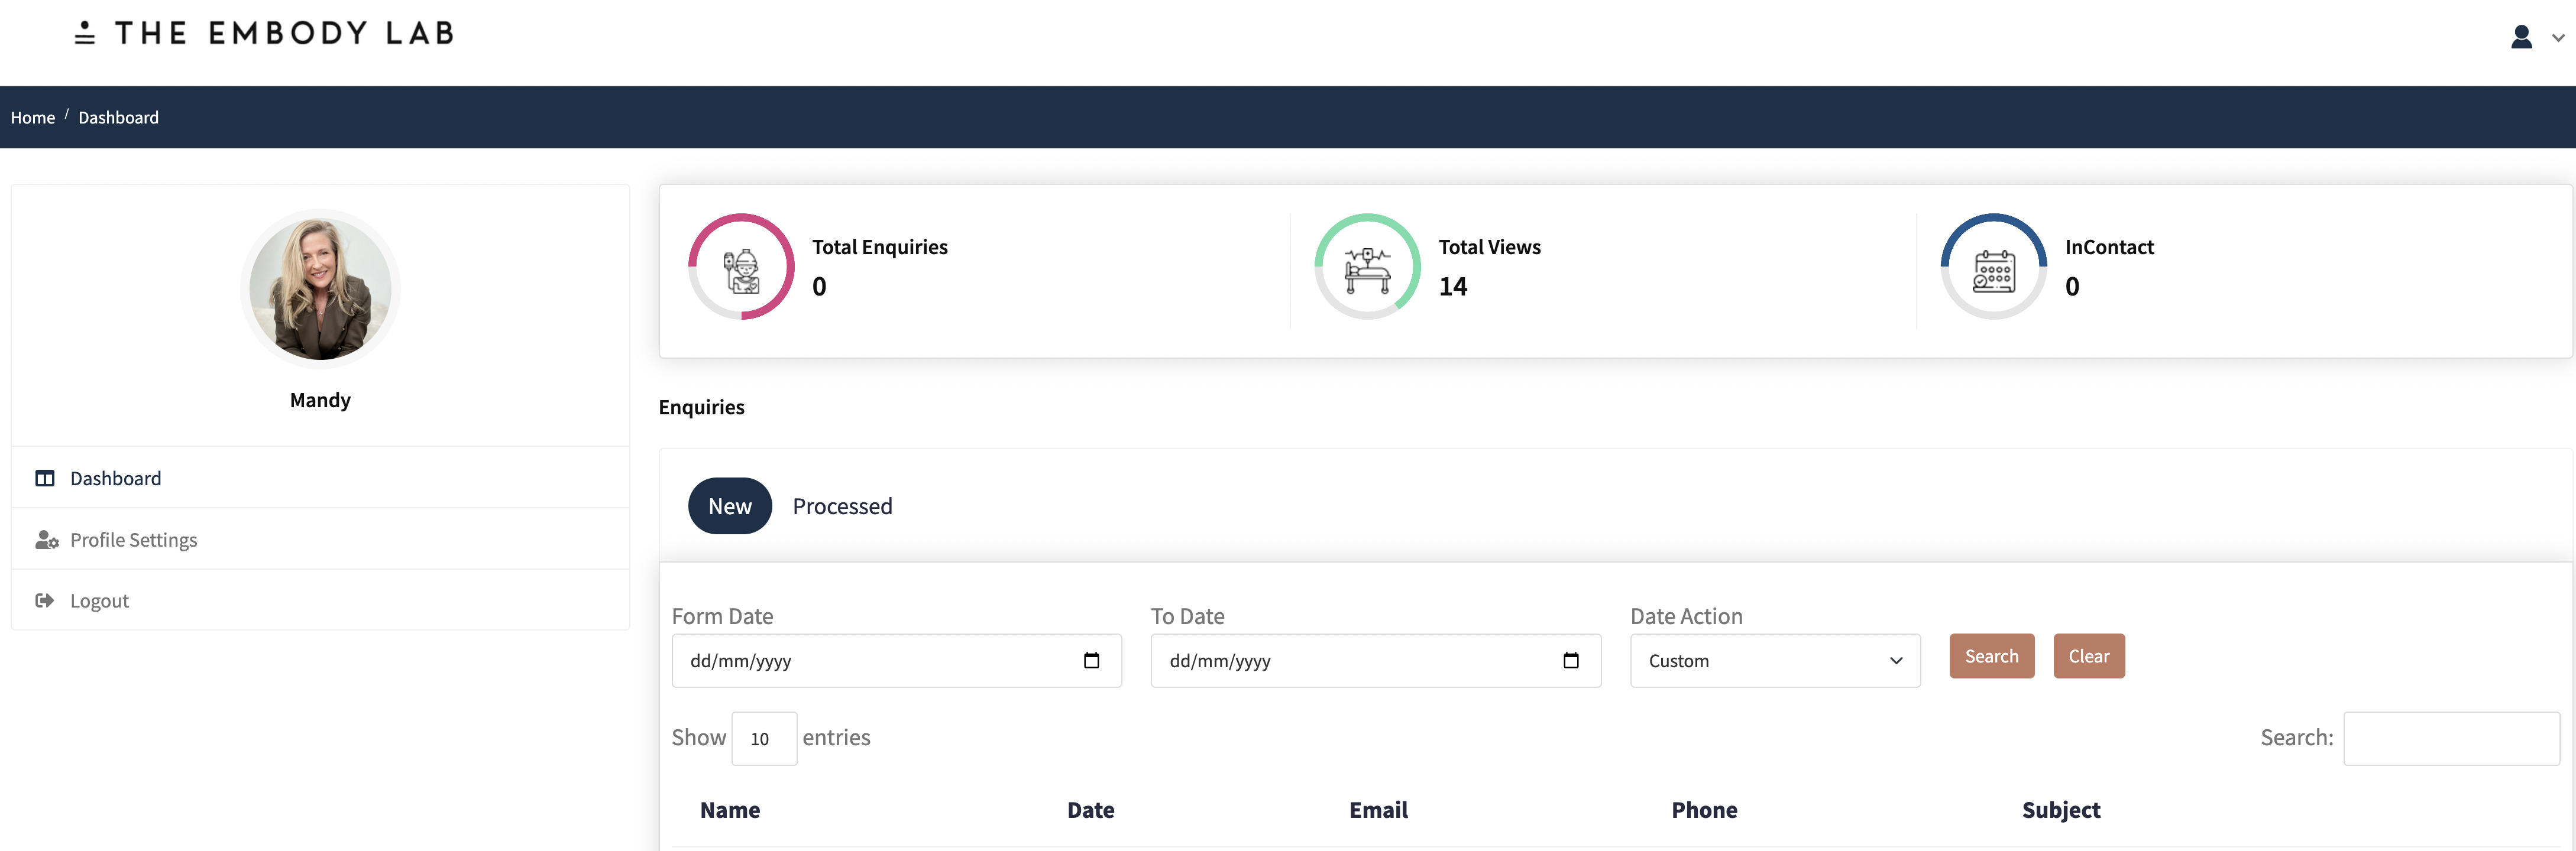
Task: Click the Show entries number field
Action: click(x=763, y=737)
